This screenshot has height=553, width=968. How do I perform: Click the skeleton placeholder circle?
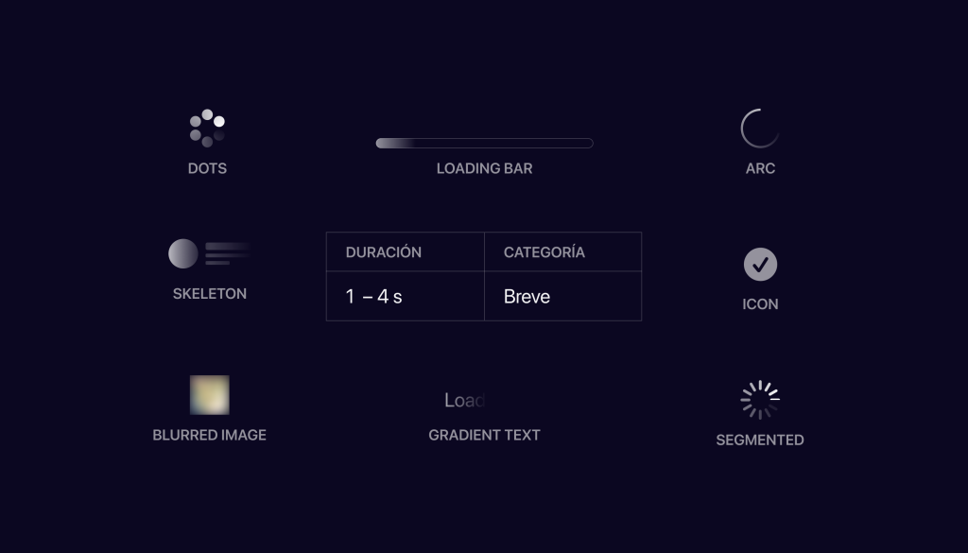click(x=183, y=253)
